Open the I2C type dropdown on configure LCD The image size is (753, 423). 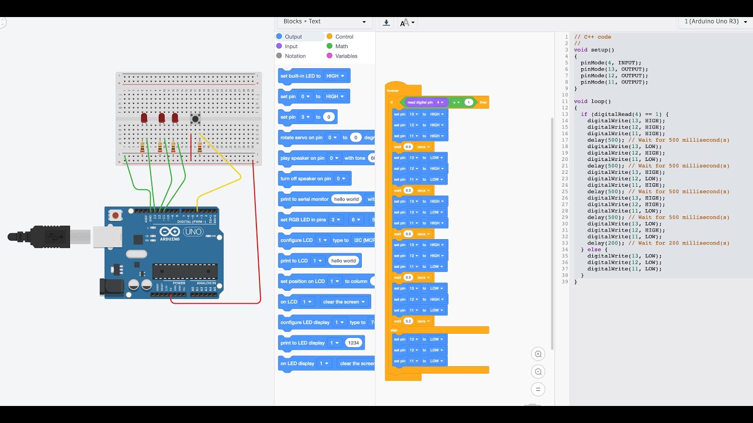[363, 240]
